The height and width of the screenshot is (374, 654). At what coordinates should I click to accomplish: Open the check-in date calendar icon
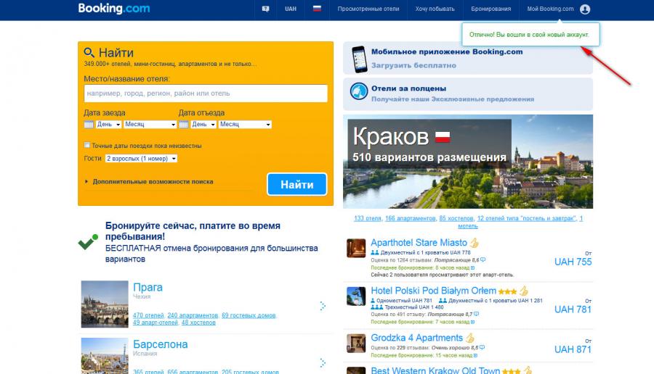[89, 124]
